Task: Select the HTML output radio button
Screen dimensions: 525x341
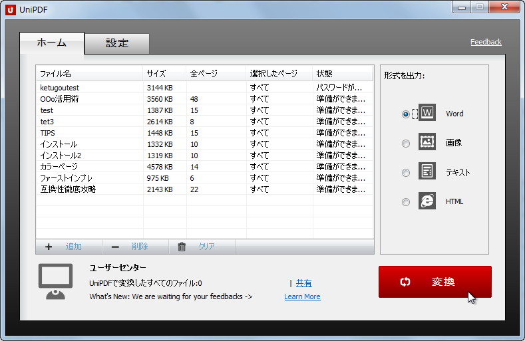Action: click(x=405, y=202)
